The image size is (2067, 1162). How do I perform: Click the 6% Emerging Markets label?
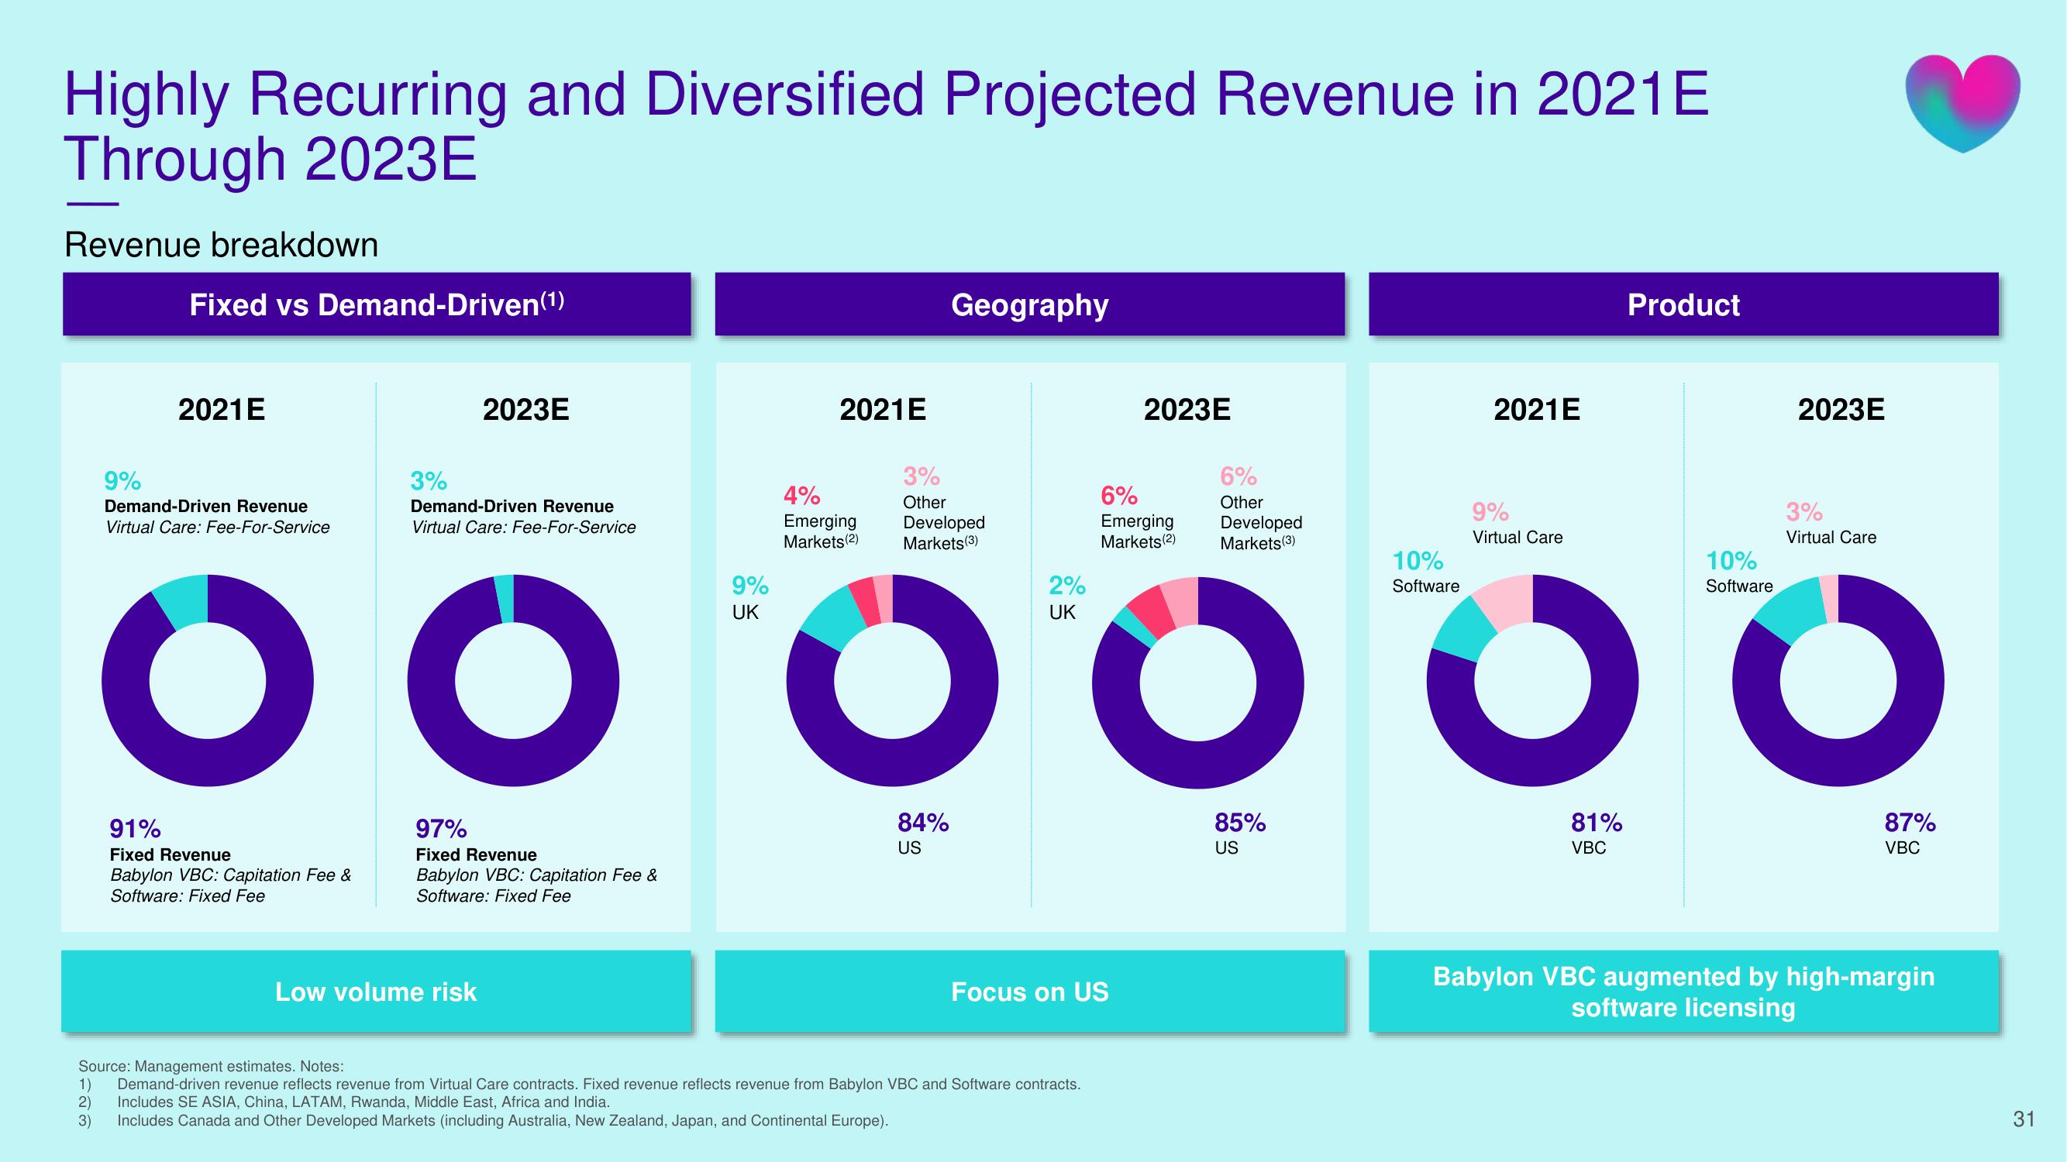tap(1138, 517)
